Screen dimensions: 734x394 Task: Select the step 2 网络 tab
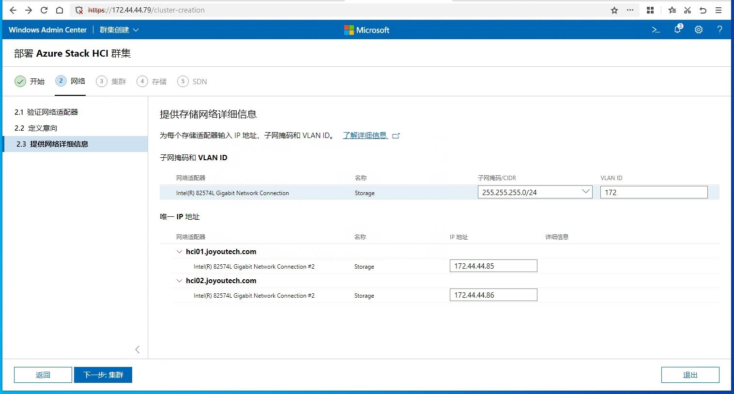click(70, 81)
